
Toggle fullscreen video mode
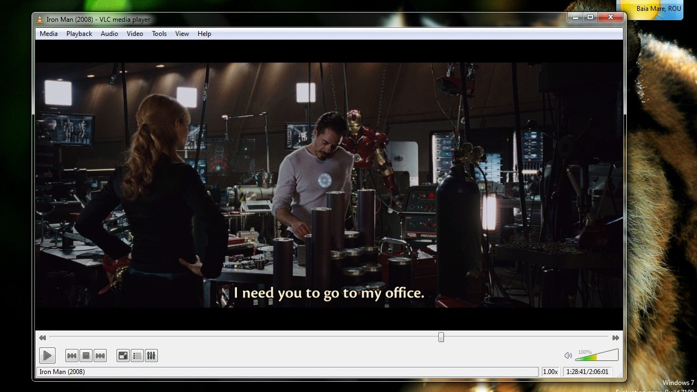click(x=123, y=355)
